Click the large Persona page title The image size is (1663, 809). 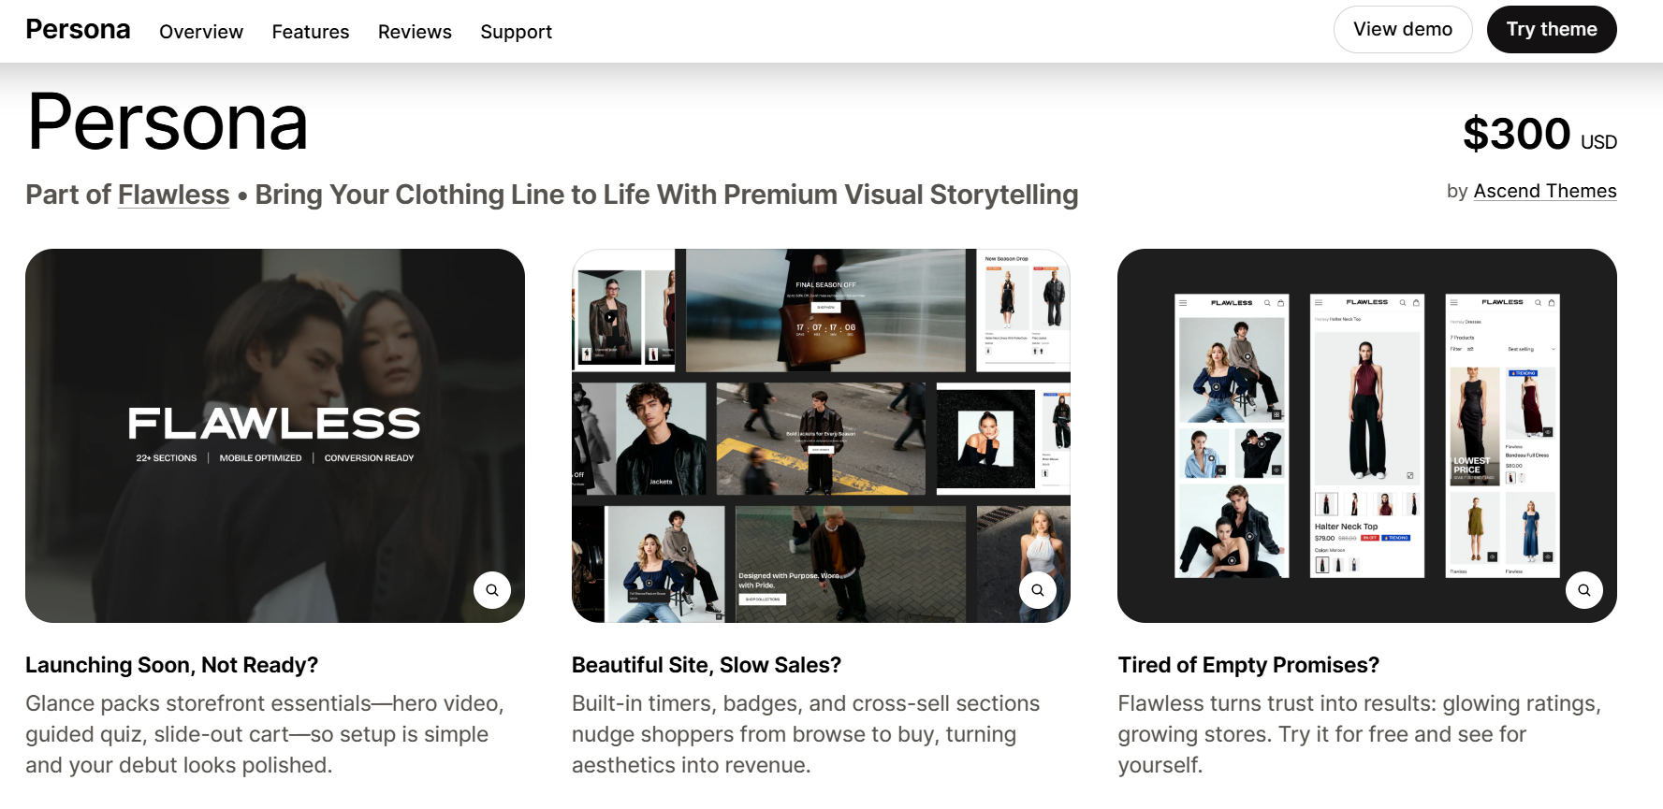168,123
